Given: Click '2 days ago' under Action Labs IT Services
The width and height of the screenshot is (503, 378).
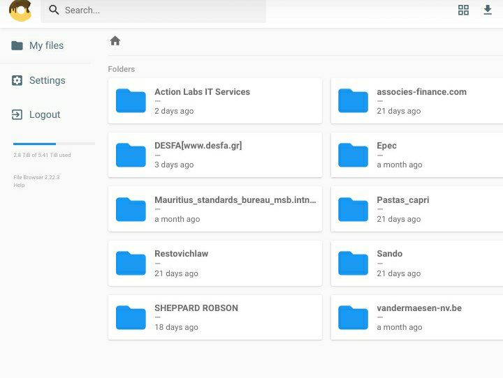Looking at the screenshot, I should tap(174, 111).
